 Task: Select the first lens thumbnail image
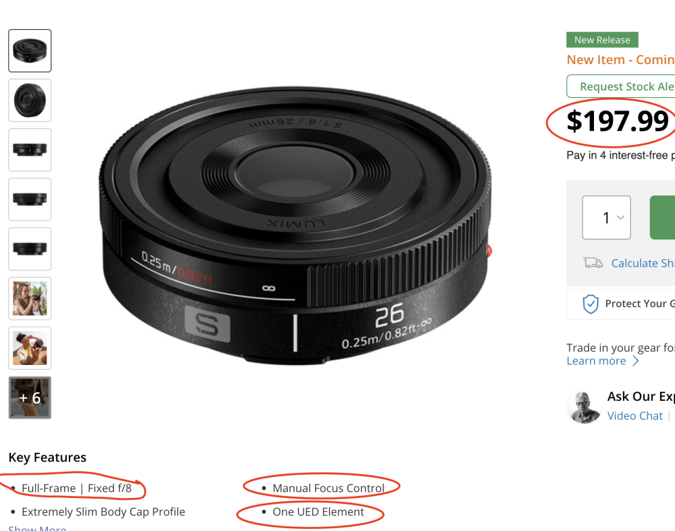(30, 51)
